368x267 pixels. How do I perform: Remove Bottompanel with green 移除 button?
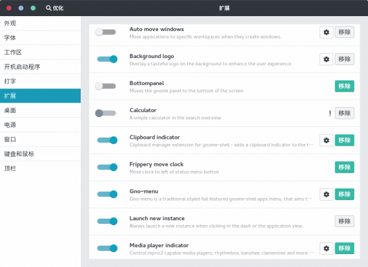tap(344, 86)
